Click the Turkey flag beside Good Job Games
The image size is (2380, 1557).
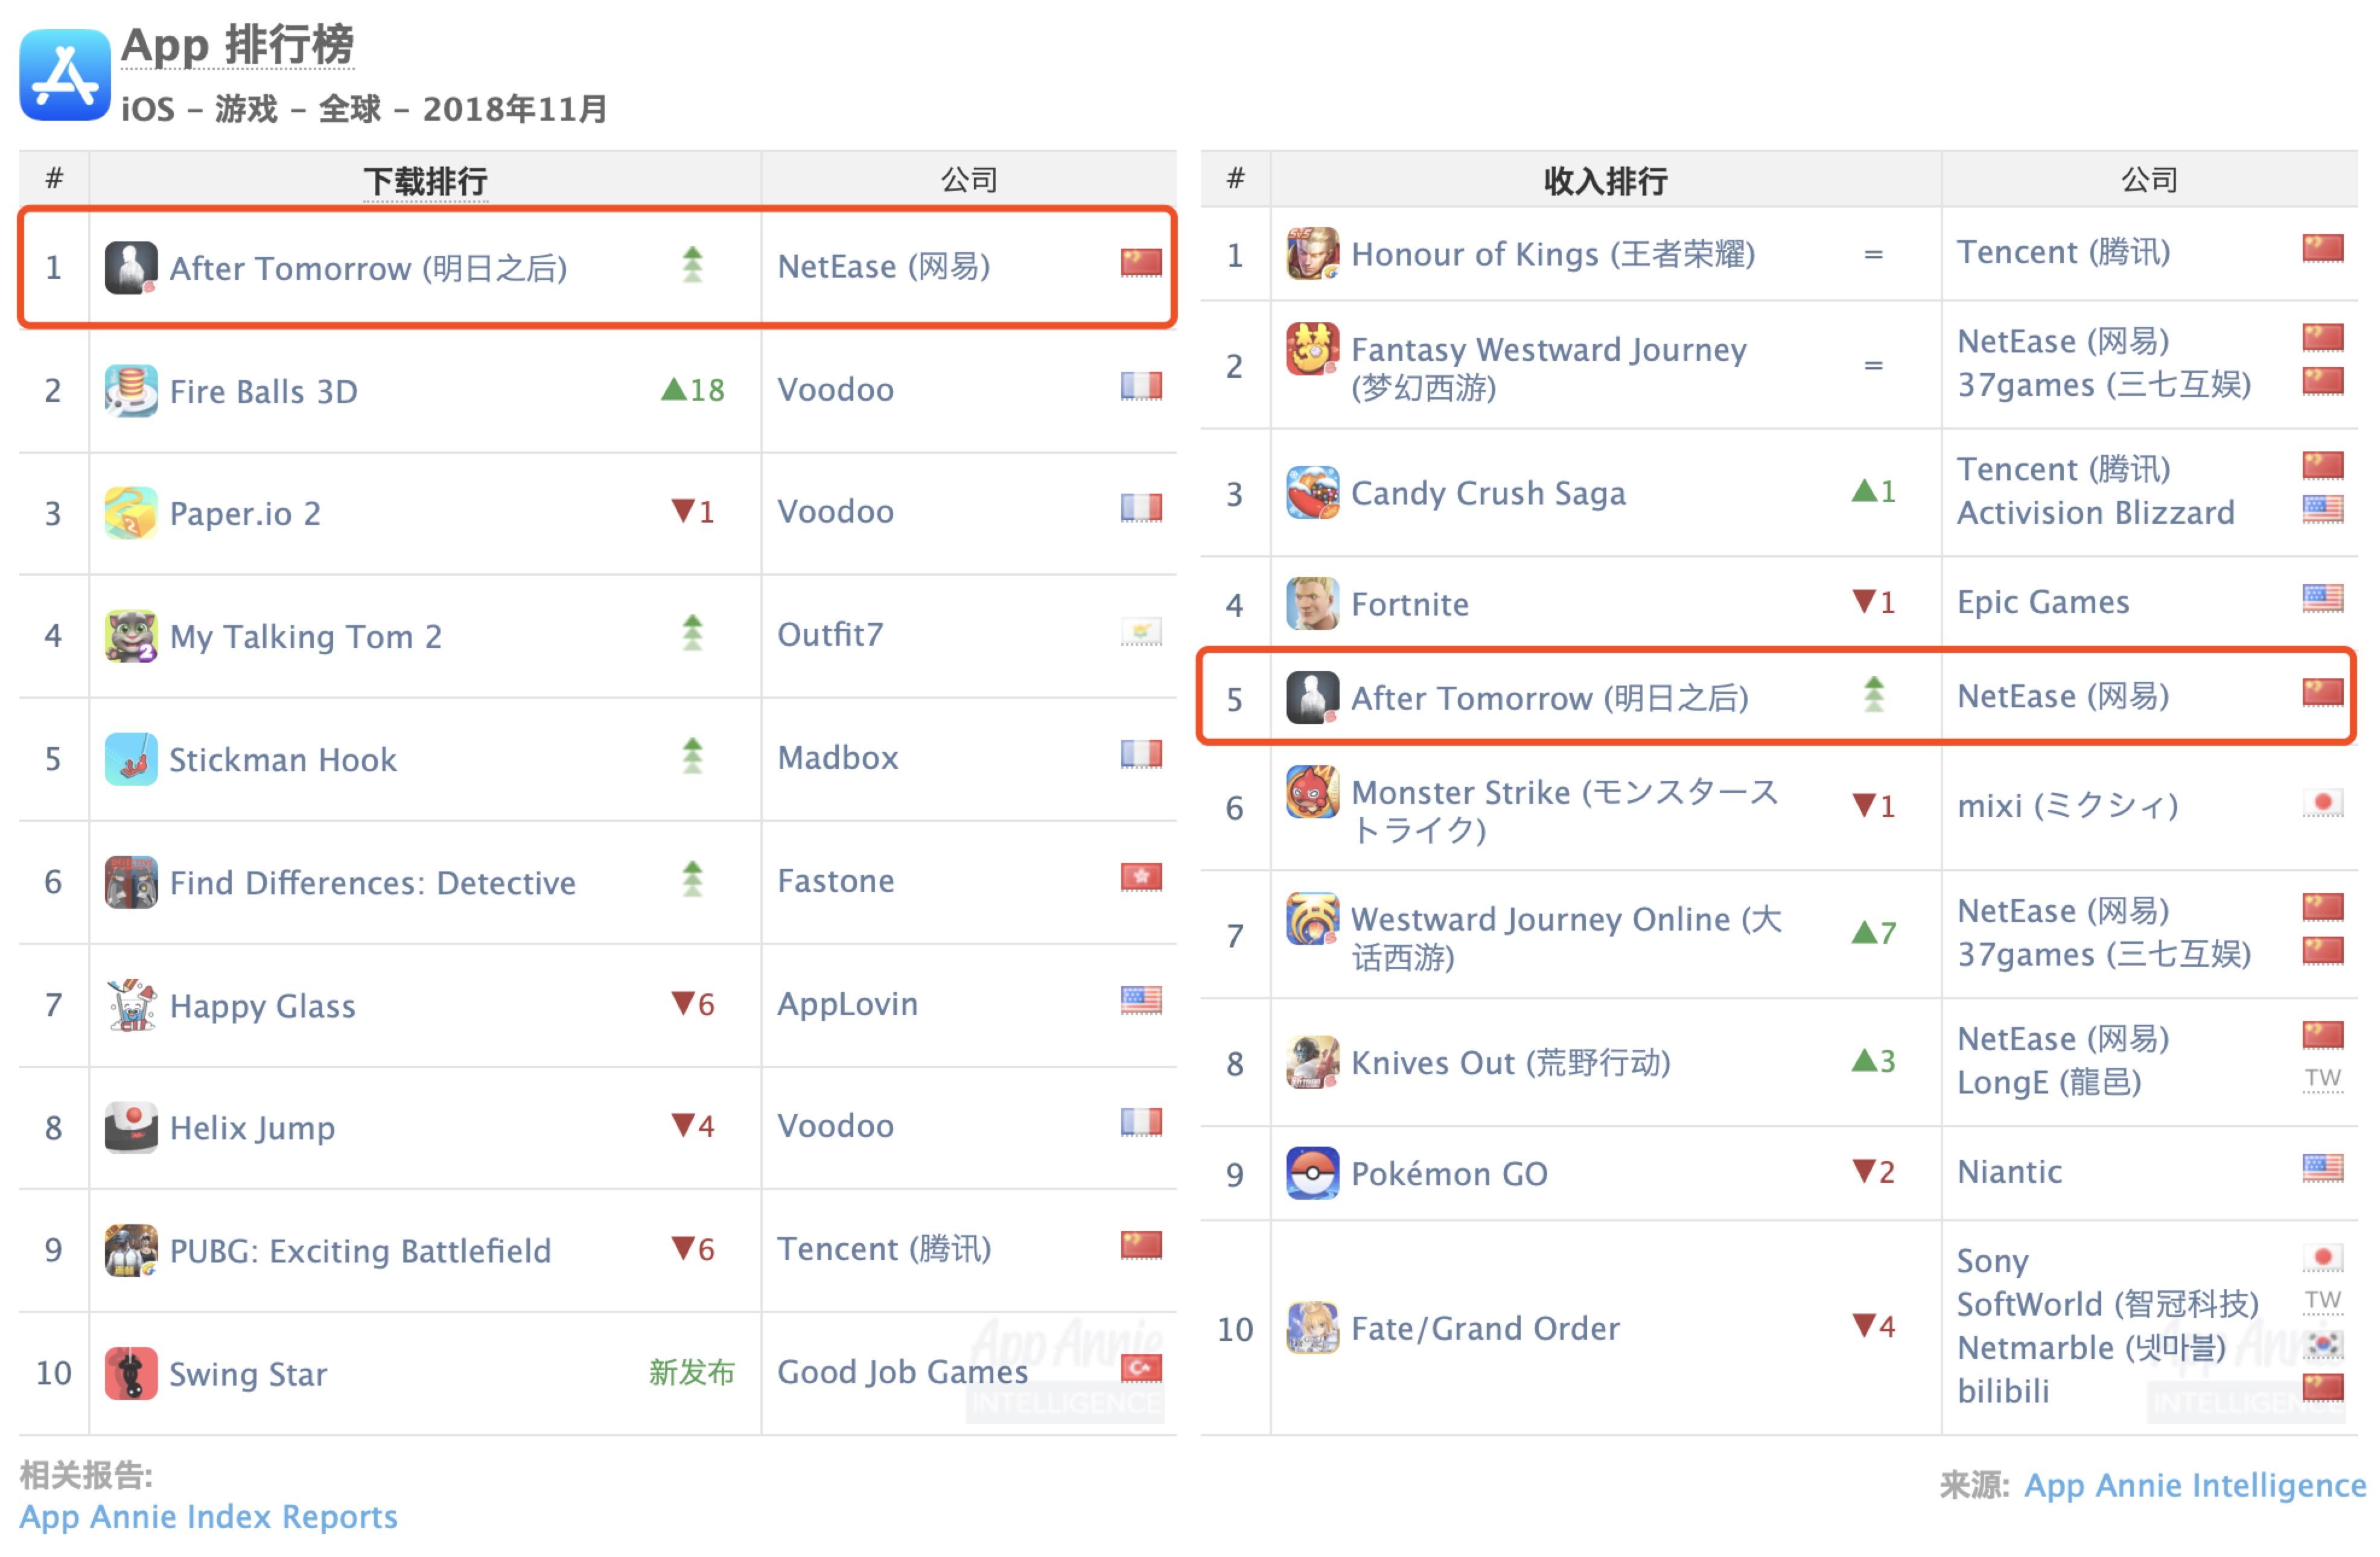click(x=1141, y=1369)
